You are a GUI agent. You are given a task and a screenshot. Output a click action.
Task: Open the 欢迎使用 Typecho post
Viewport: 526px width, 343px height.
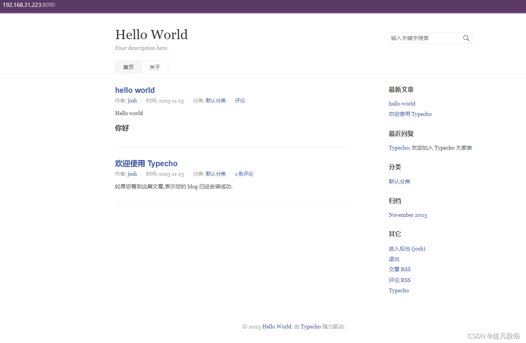point(146,163)
